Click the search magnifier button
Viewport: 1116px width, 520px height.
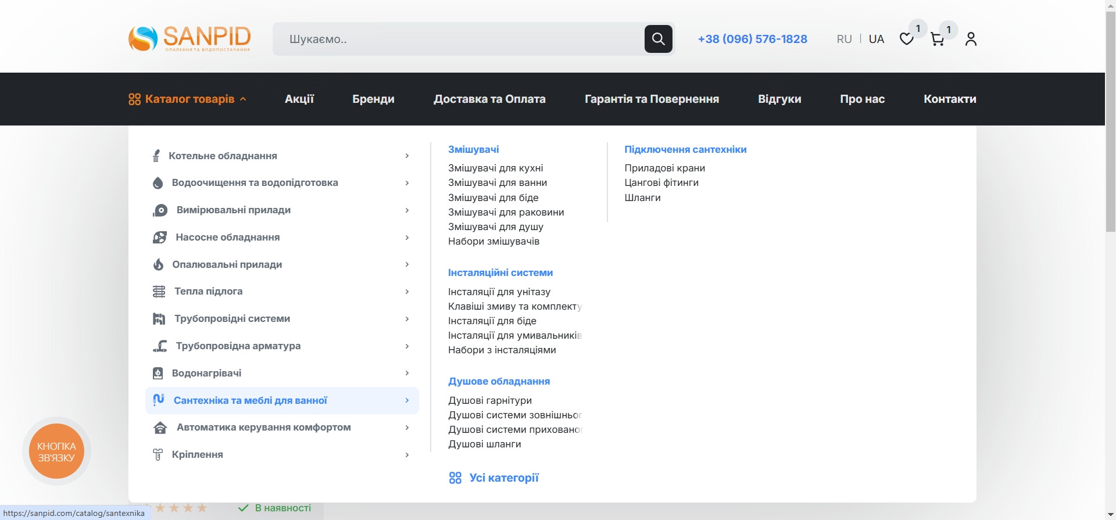(658, 39)
